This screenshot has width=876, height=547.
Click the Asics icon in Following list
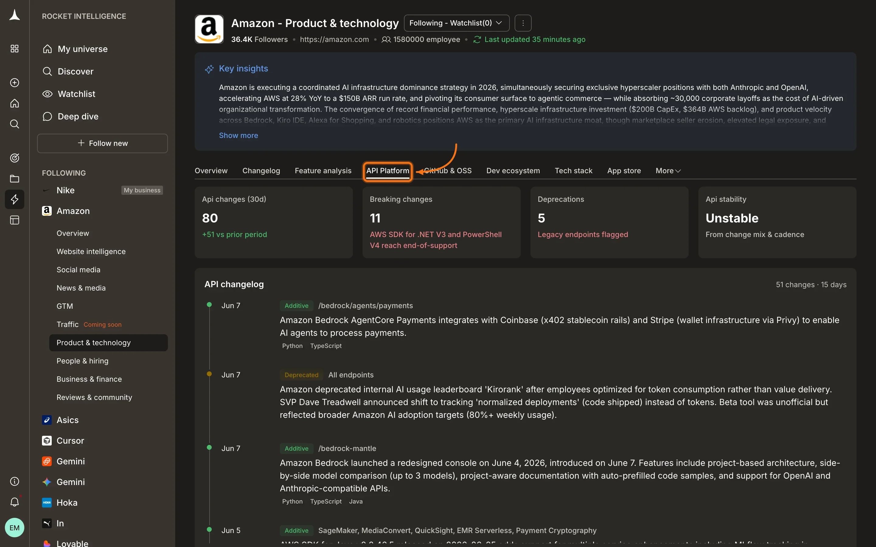click(x=47, y=420)
